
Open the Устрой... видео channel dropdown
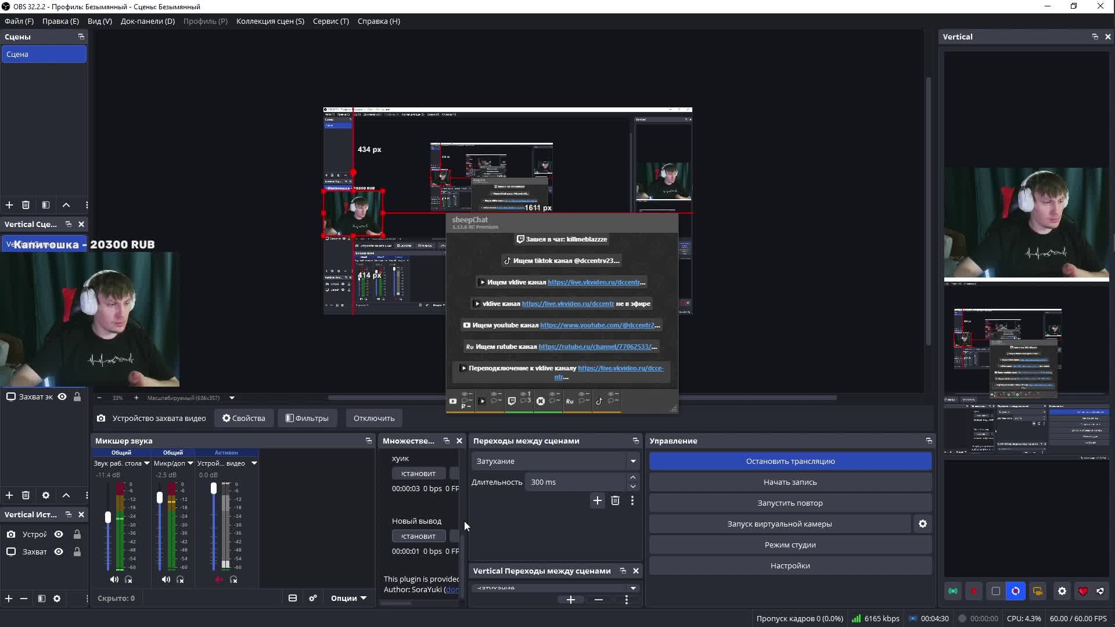(x=254, y=463)
